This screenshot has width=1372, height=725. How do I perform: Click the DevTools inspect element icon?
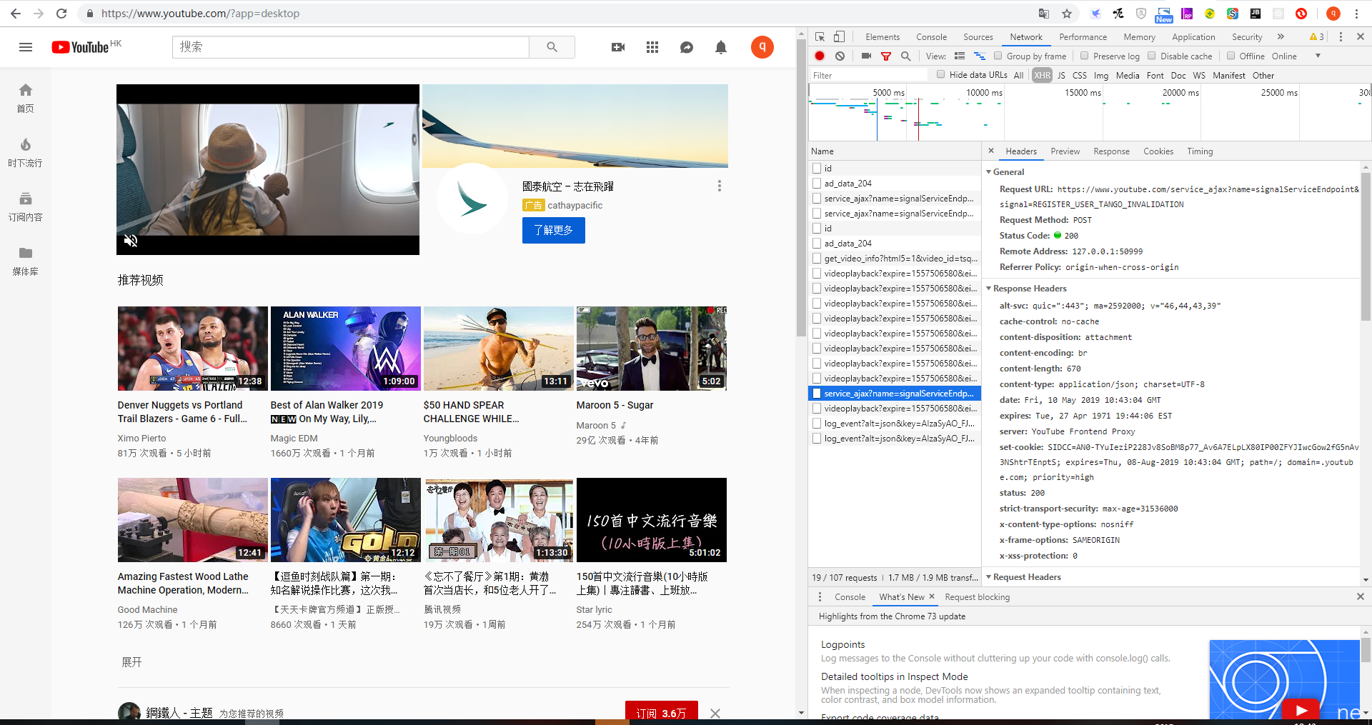point(820,37)
